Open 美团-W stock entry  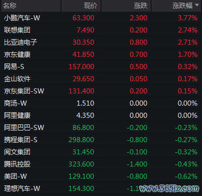[x=101, y=176]
